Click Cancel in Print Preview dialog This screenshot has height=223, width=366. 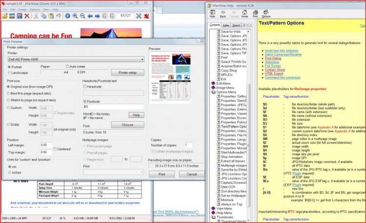192,174
